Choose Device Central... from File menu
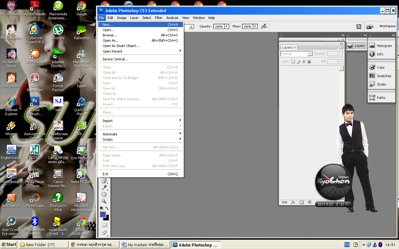 pos(141,59)
